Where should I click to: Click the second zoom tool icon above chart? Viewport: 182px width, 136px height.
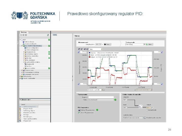(x=82, y=49)
